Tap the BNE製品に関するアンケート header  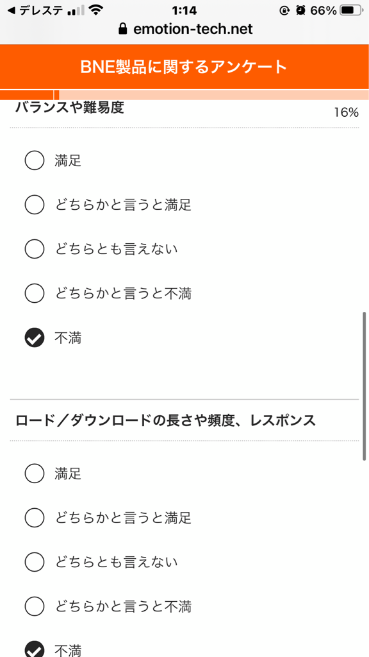184,67
